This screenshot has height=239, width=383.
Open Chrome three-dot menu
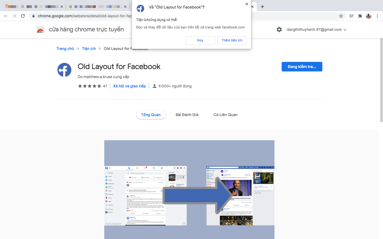(377, 16)
